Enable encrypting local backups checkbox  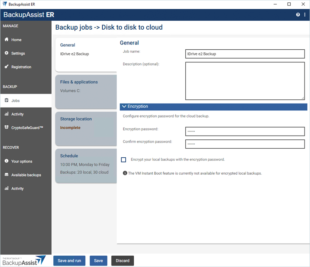[x=124, y=160]
